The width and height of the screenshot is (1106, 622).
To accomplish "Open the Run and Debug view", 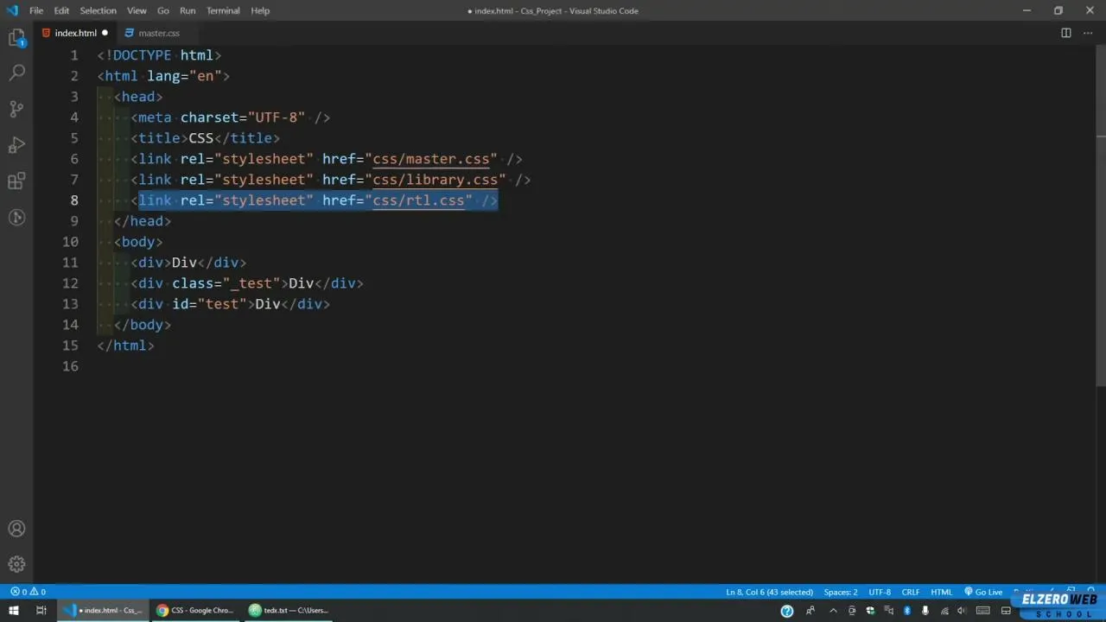I will pyautogui.click(x=16, y=145).
